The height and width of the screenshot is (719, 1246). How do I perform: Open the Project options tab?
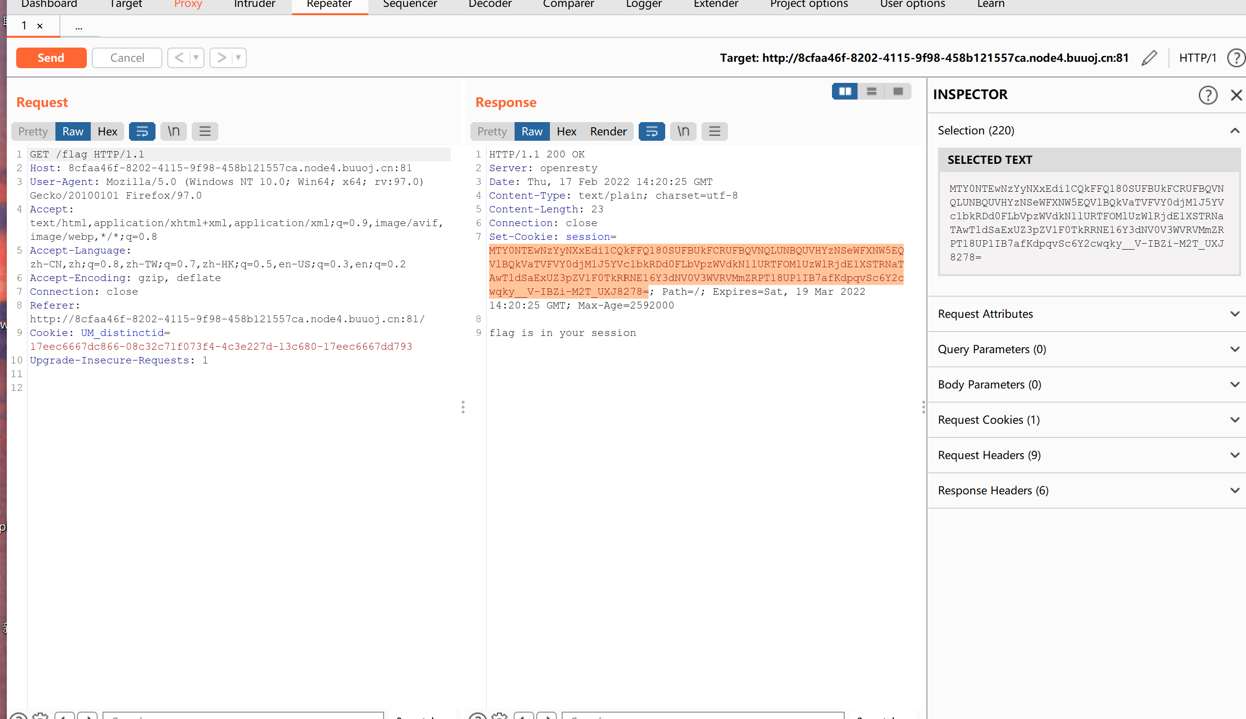[x=809, y=4]
